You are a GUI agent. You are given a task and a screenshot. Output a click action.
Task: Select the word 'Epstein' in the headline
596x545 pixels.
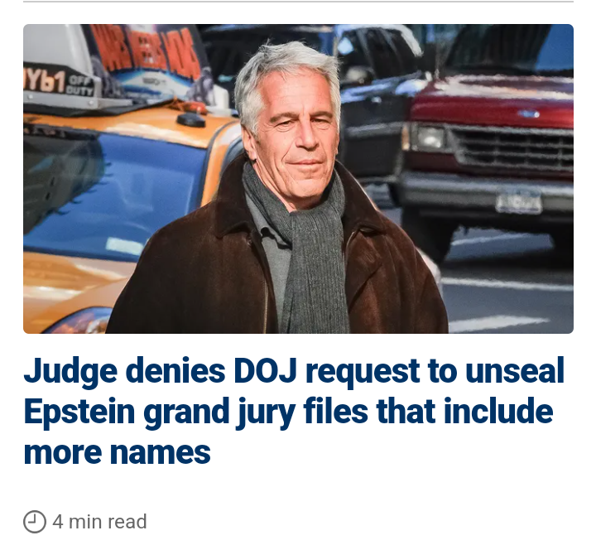(79, 412)
